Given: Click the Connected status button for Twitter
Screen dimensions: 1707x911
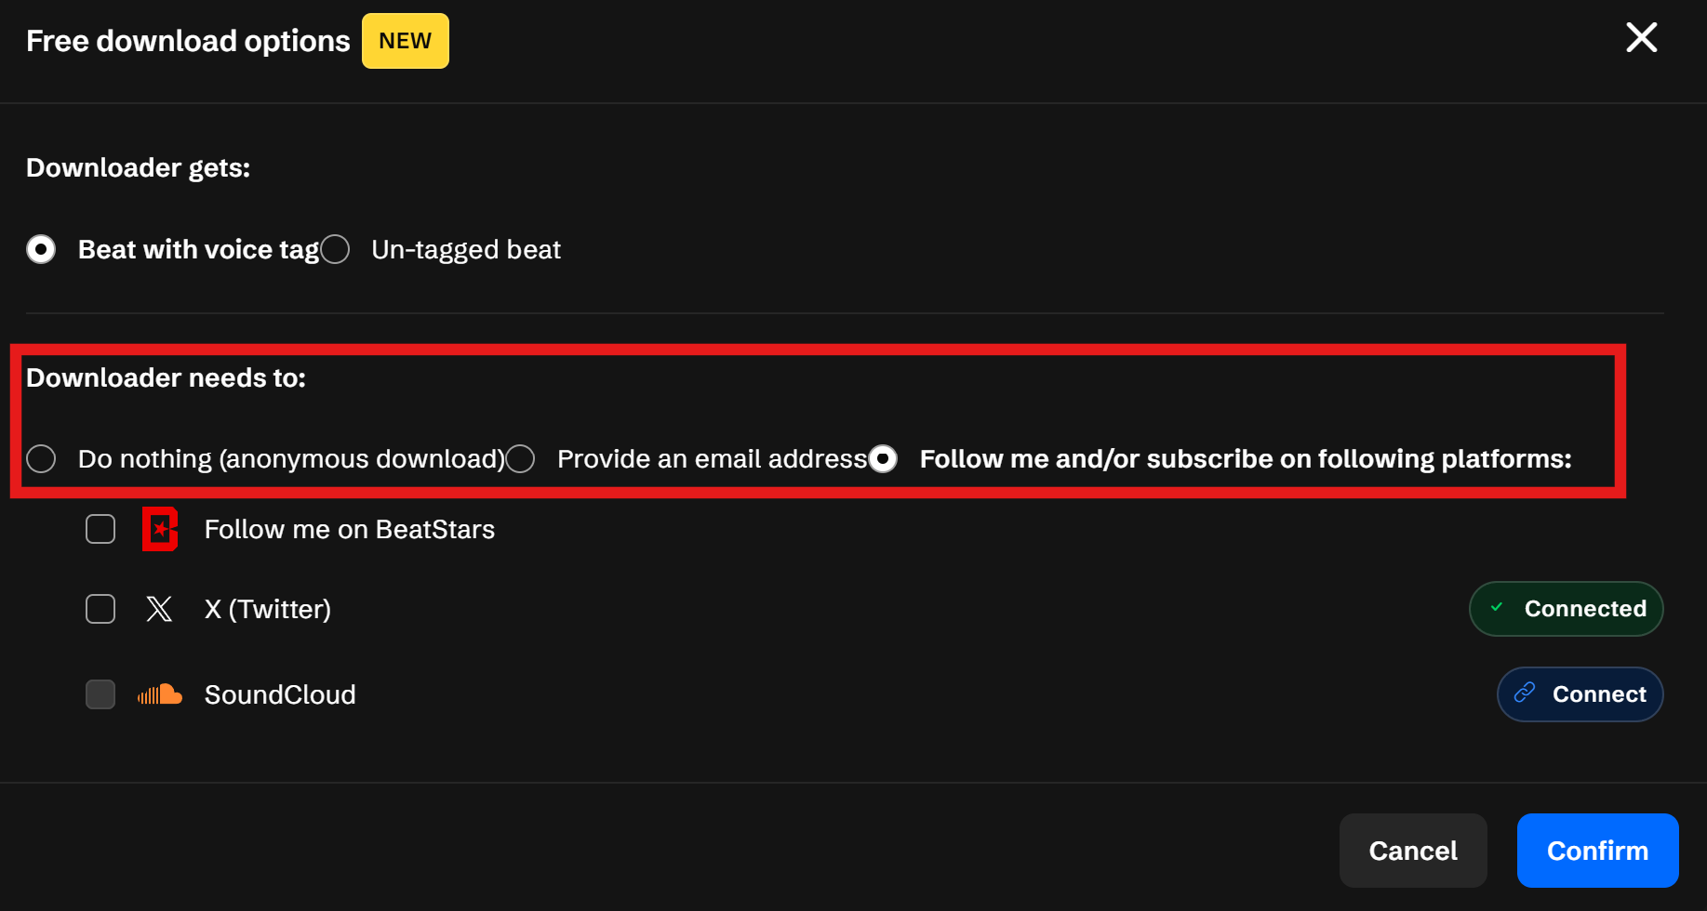Looking at the screenshot, I should (1566, 609).
